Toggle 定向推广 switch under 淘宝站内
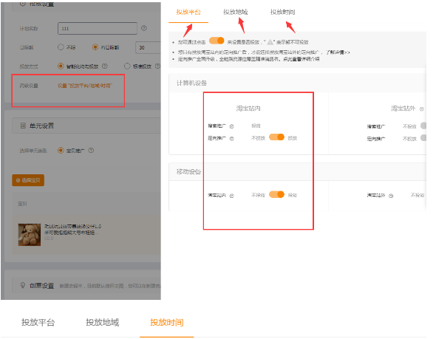This screenshot has width=436, height=339. point(276,137)
